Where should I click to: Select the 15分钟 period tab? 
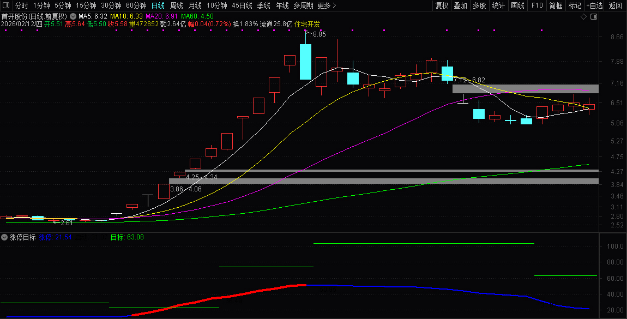pos(86,5)
